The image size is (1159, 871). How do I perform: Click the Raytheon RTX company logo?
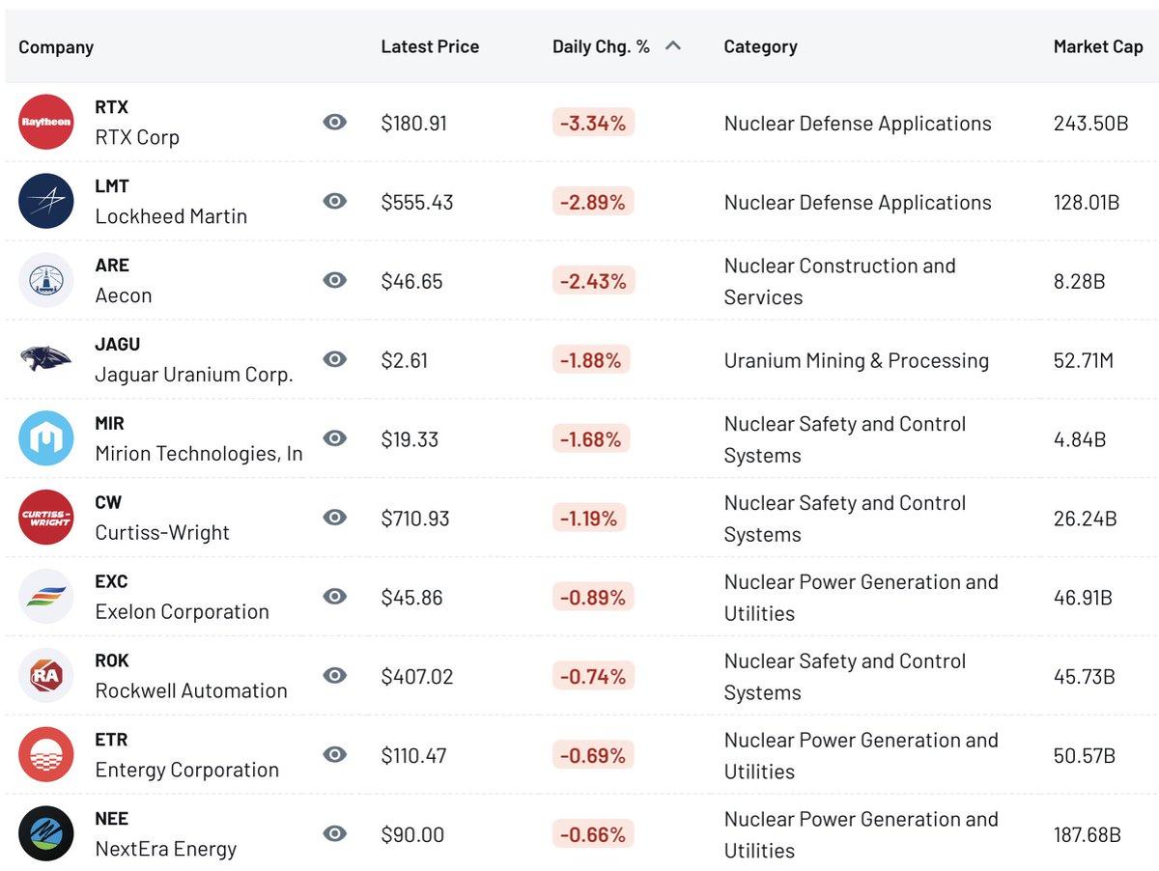[x=45, y=122]
